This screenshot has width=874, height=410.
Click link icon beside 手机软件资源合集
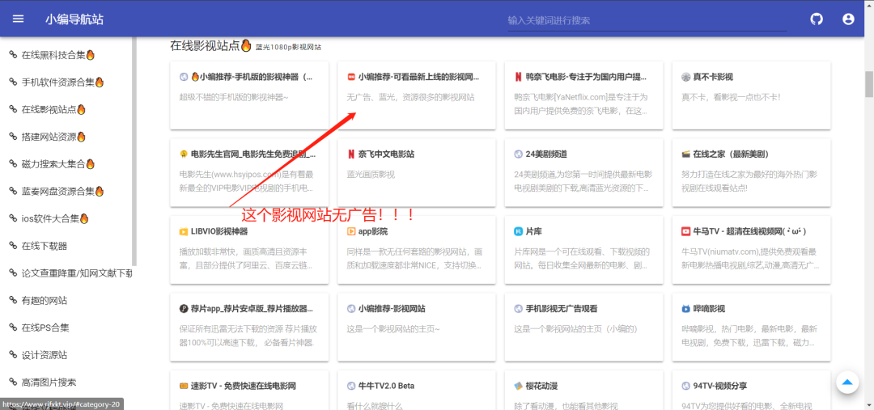pos(14,82)
